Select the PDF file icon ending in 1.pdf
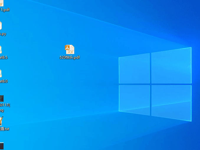 (x=1, y=3)
